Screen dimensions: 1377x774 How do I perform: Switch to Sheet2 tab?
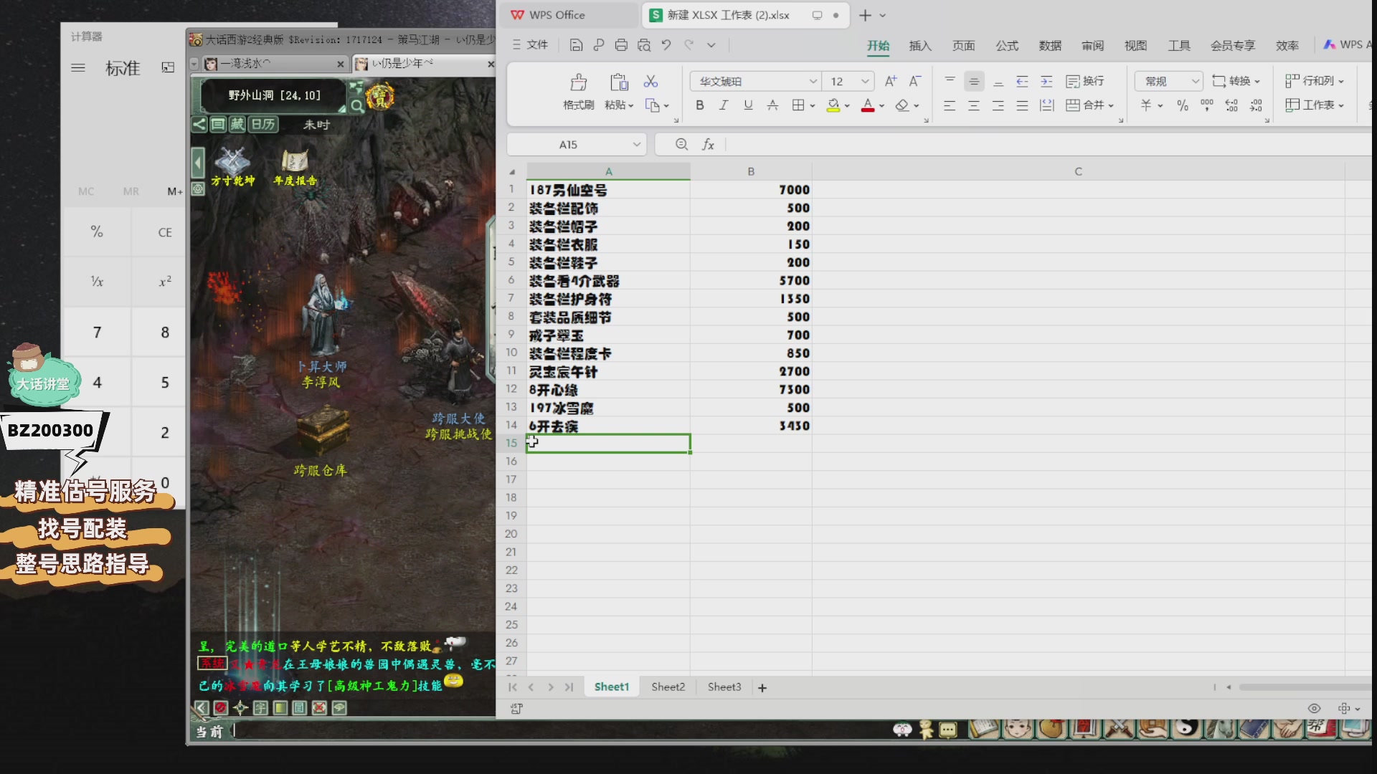tap(668, 687)
